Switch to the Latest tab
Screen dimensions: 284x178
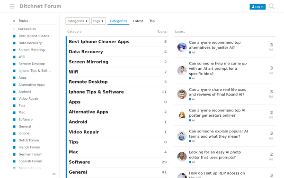[138, 21]
